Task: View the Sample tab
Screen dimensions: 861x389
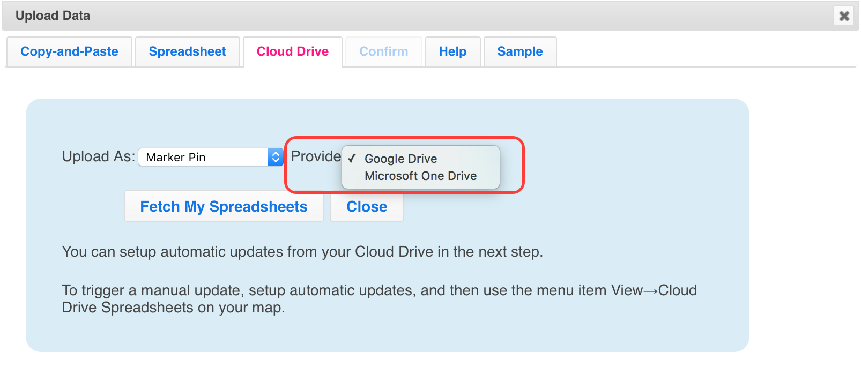Action: (519, 51)
